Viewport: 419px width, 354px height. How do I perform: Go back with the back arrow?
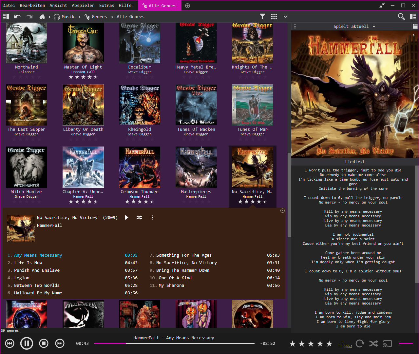point(17,16)
